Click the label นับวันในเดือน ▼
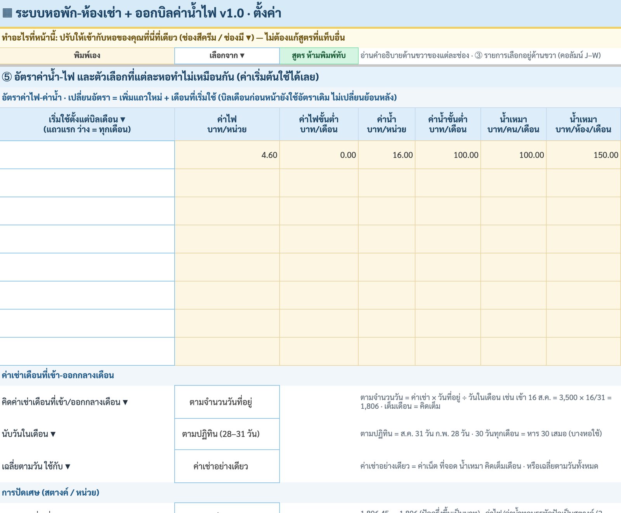Image resolution: width=621 pixels, height=513 pixels. coord(29,434)
